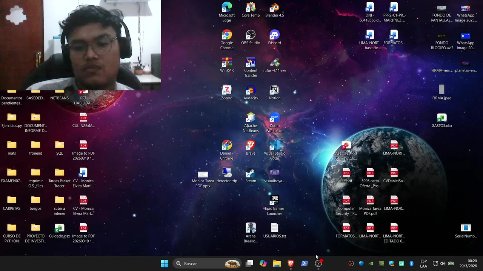Switch ESP LAA input language
Viewport: 483px width, 271px height.
click(423, 263)
